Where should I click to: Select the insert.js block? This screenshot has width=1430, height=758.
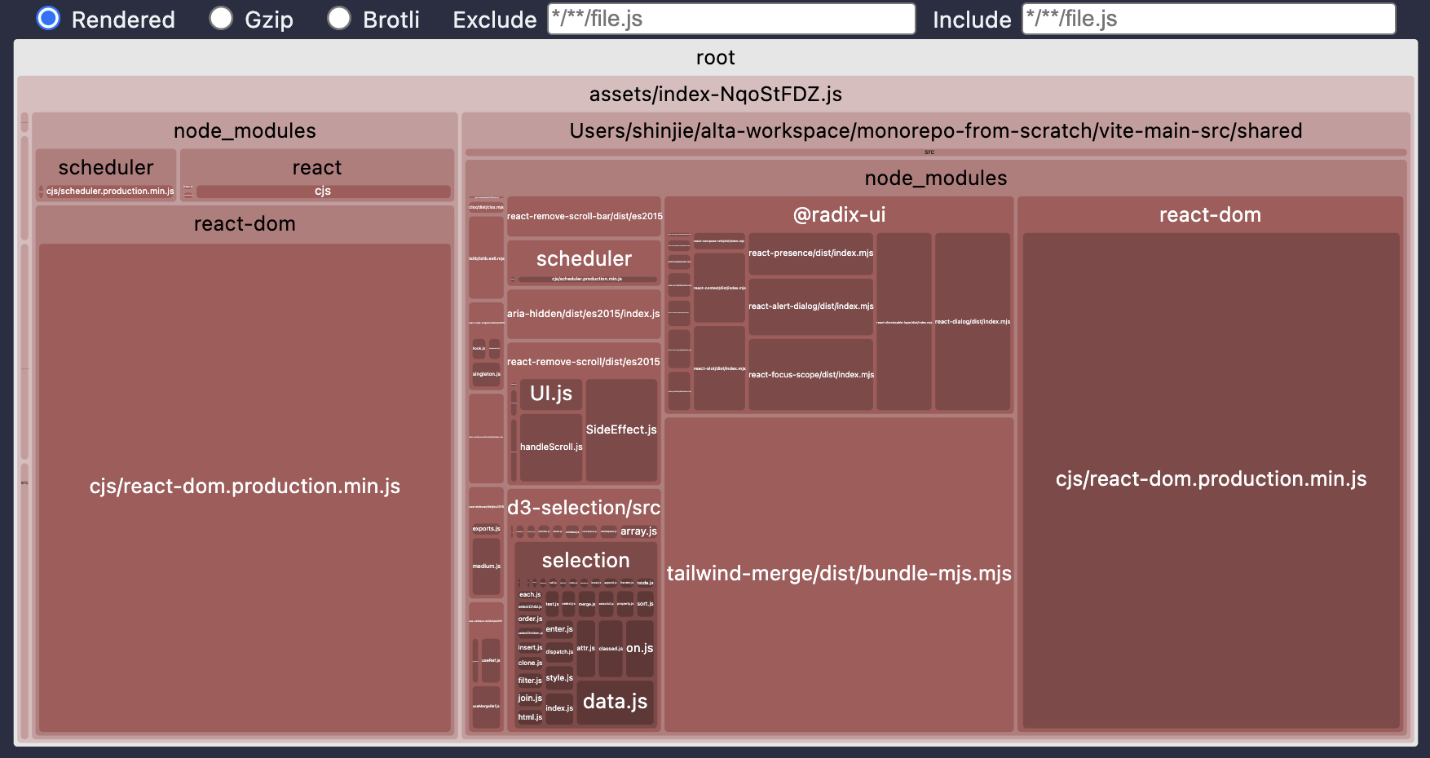pos(530,648)
